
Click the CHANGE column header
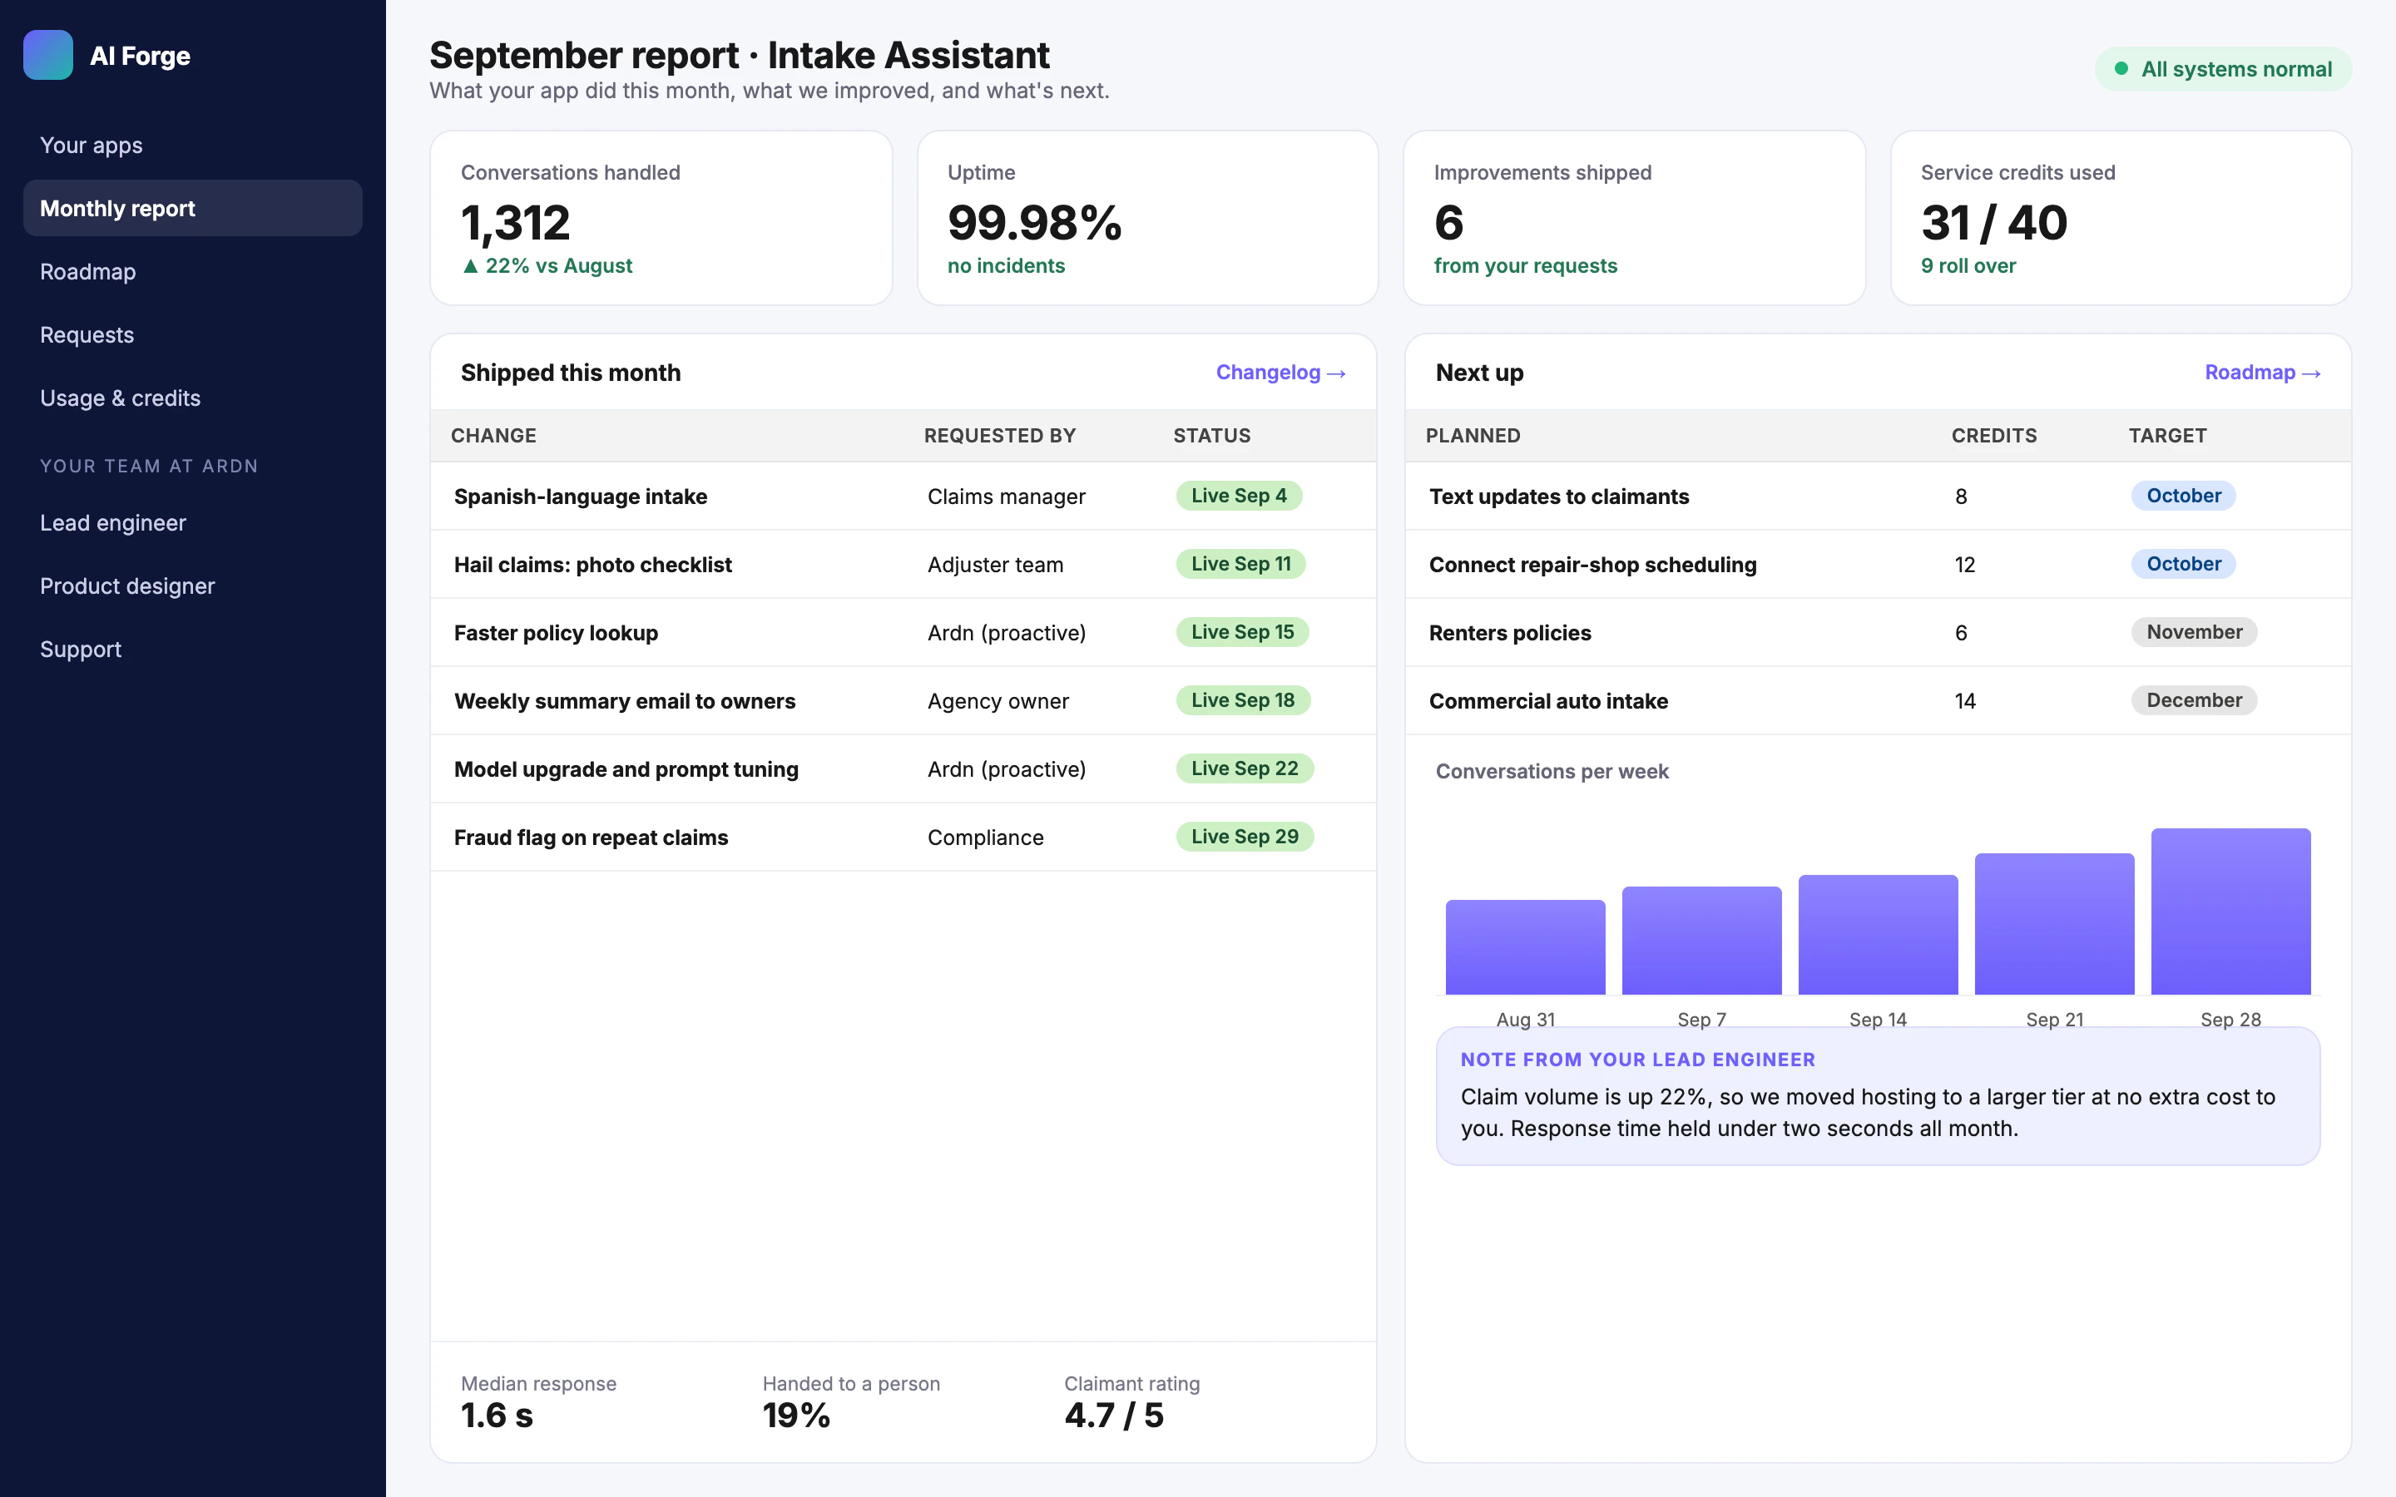click(493, 436)
